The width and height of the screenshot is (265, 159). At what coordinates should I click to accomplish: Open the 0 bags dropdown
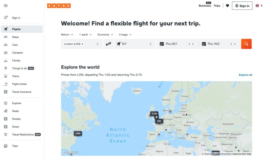(x=125, y=34)
